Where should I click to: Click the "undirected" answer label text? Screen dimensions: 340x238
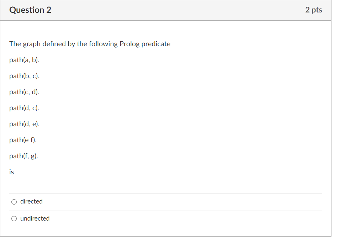tap(35, 218)
